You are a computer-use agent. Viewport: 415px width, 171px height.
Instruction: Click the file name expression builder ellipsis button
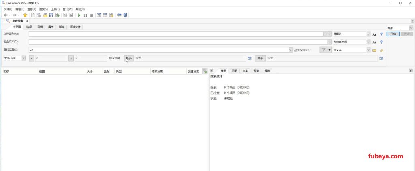(x=325, y=34)
